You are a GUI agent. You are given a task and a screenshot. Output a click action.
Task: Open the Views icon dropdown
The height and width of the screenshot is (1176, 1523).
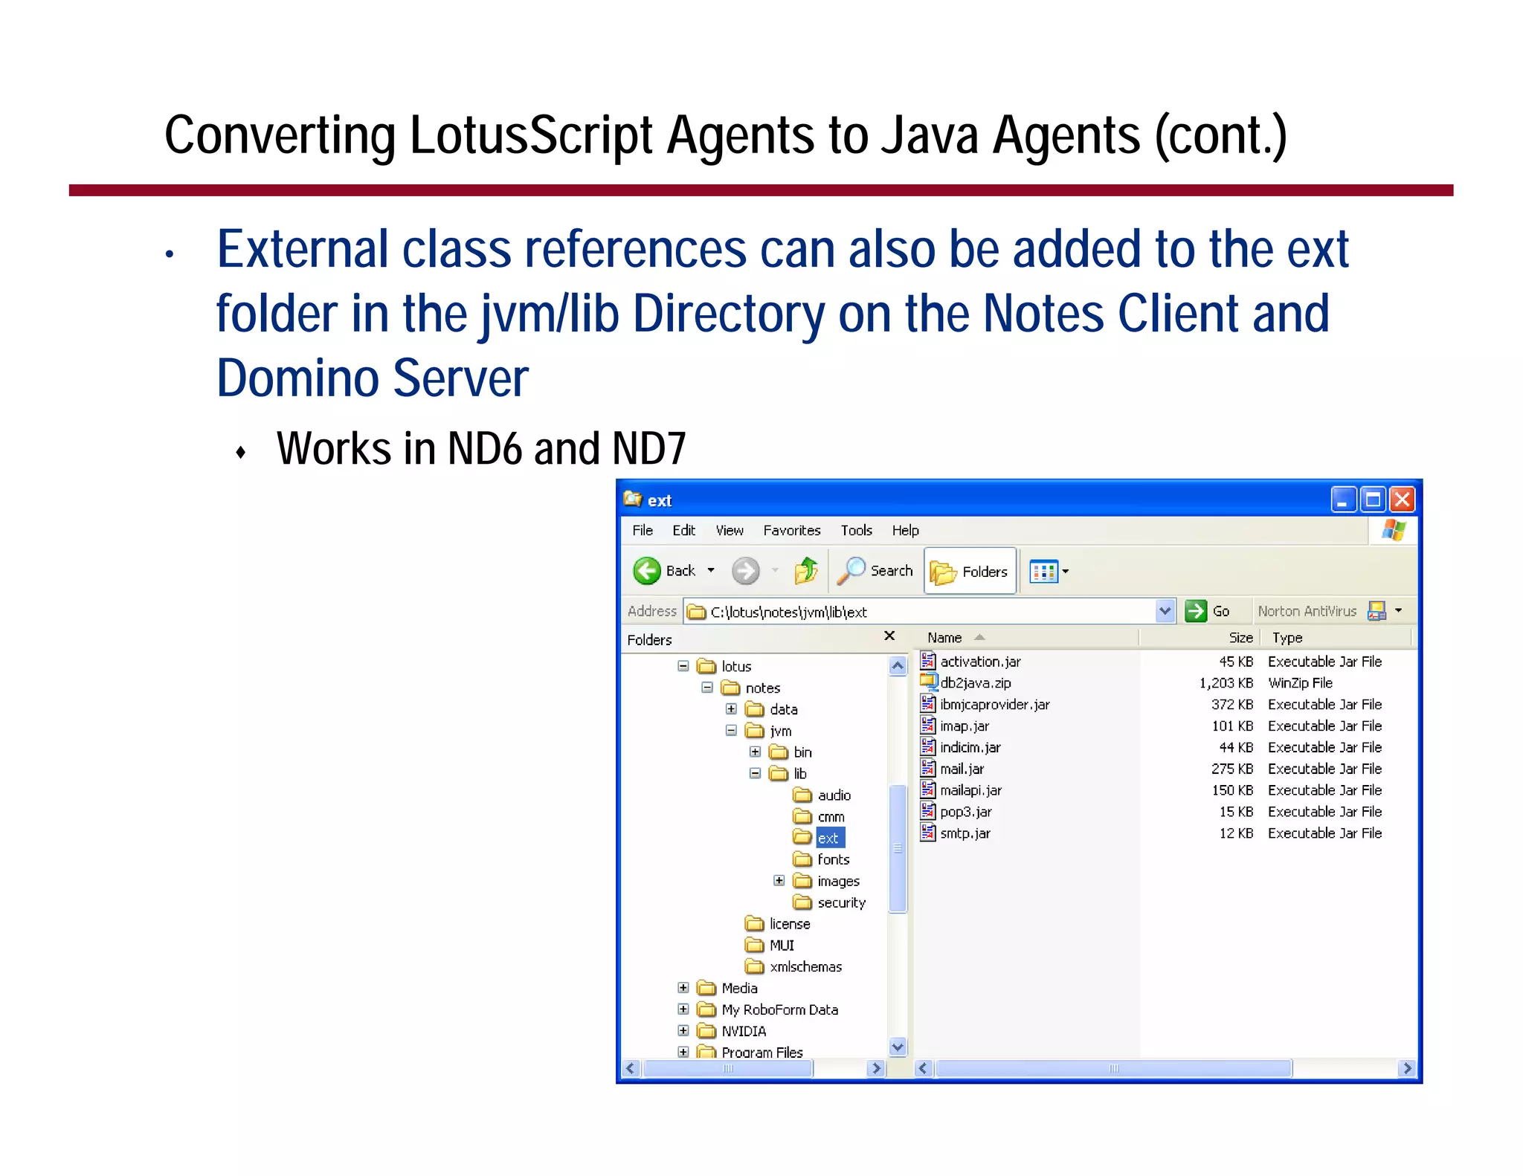click(x=1049, y=571)
